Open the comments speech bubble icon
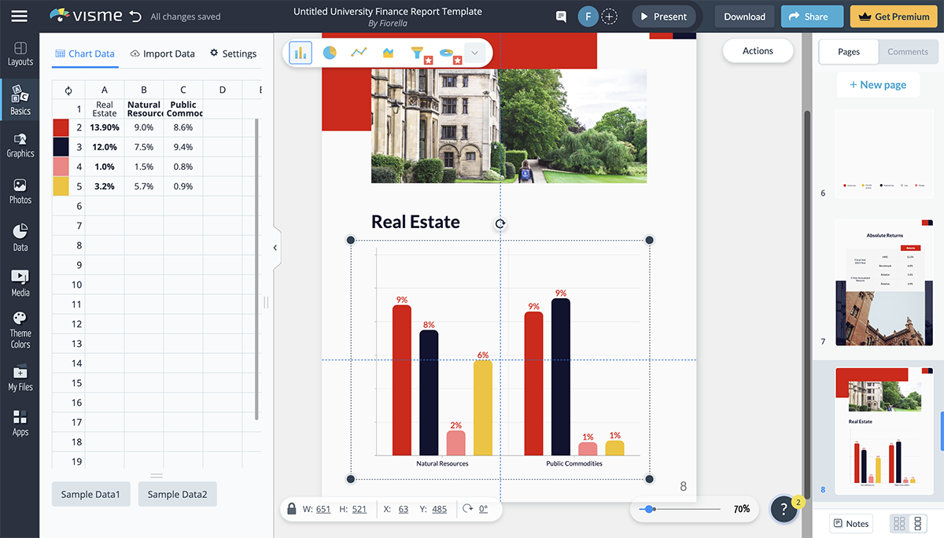Screen dimensions: 944x538 (x=561, y=17)
